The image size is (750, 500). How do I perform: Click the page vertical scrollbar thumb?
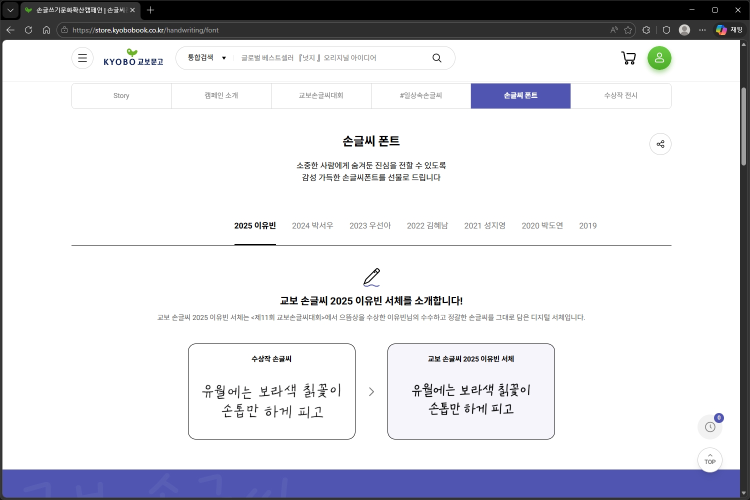coord(744,126)
